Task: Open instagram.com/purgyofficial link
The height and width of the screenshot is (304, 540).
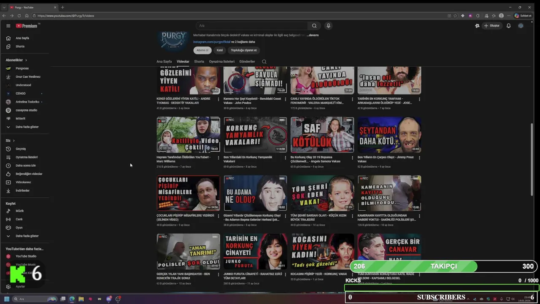Action: click(x=212, y=42)
